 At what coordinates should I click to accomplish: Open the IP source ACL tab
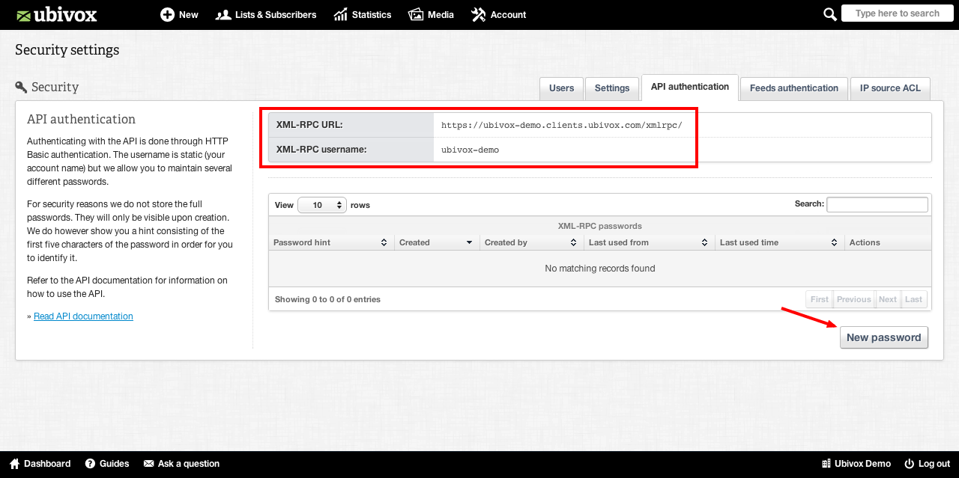coord(890,88)
